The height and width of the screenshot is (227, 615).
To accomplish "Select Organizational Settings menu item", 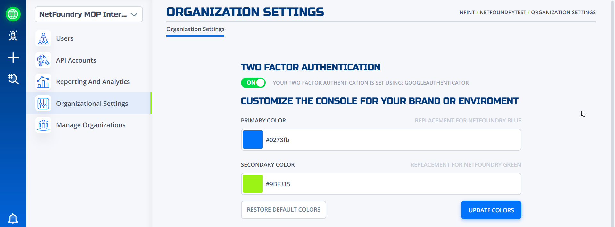I will 89,103.
